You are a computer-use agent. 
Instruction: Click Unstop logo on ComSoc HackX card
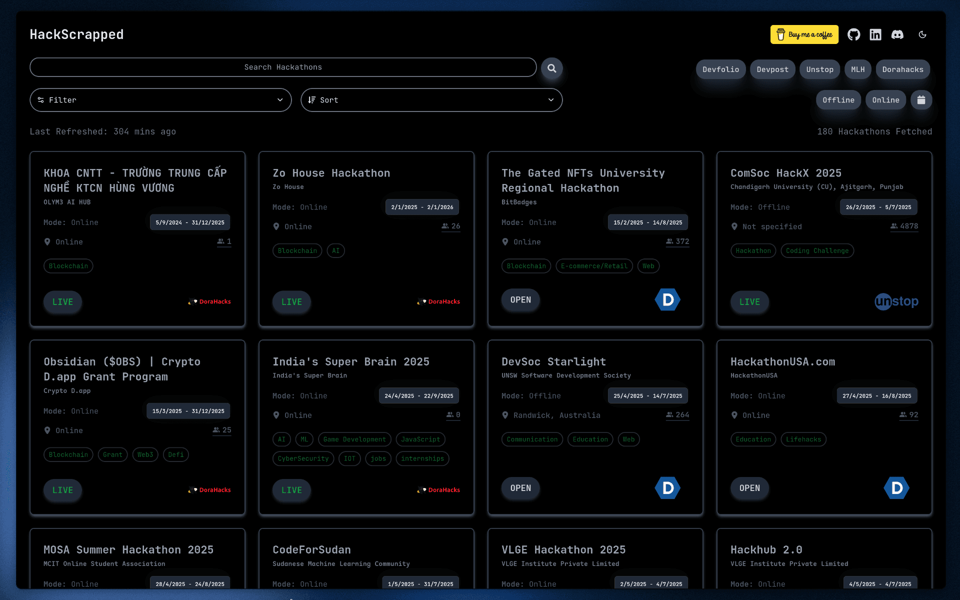(896, 301)
